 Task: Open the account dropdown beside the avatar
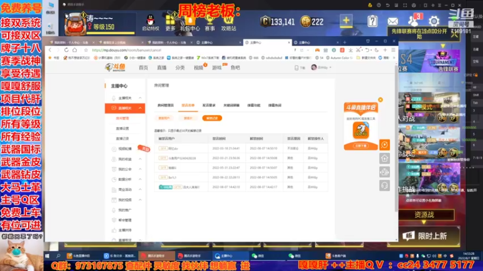click(x=330, y=67)
